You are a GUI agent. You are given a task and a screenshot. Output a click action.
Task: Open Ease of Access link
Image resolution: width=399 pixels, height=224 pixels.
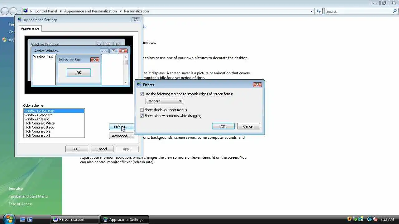[x=21, y=204]
